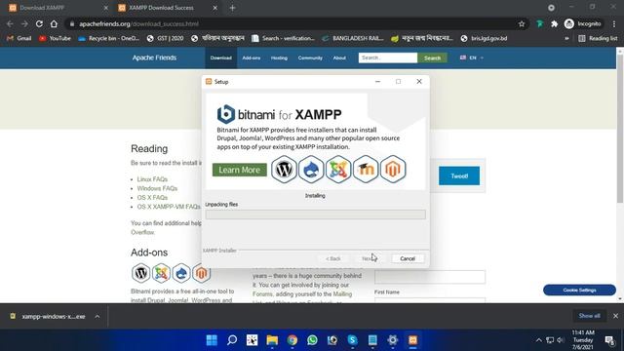Click the Magento icon in Setup dialog
The image size is (624, 351).
(393, 170)
